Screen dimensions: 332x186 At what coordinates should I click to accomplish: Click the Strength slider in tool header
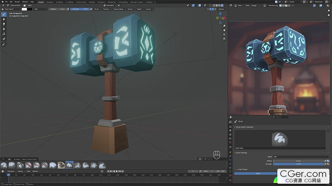pos(80,9)
